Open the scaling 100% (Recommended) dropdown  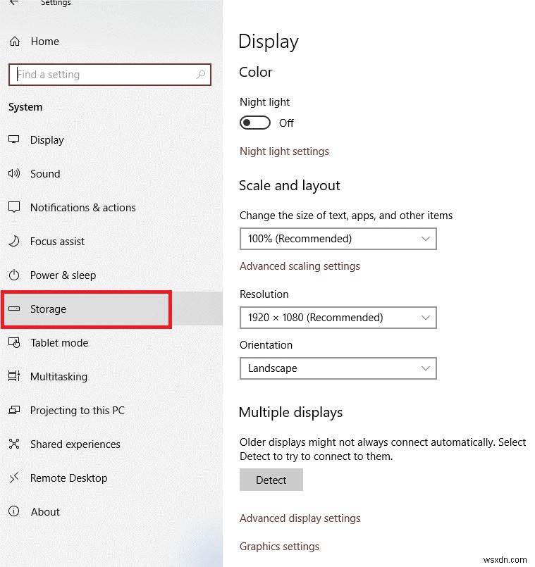click(338, 239)
